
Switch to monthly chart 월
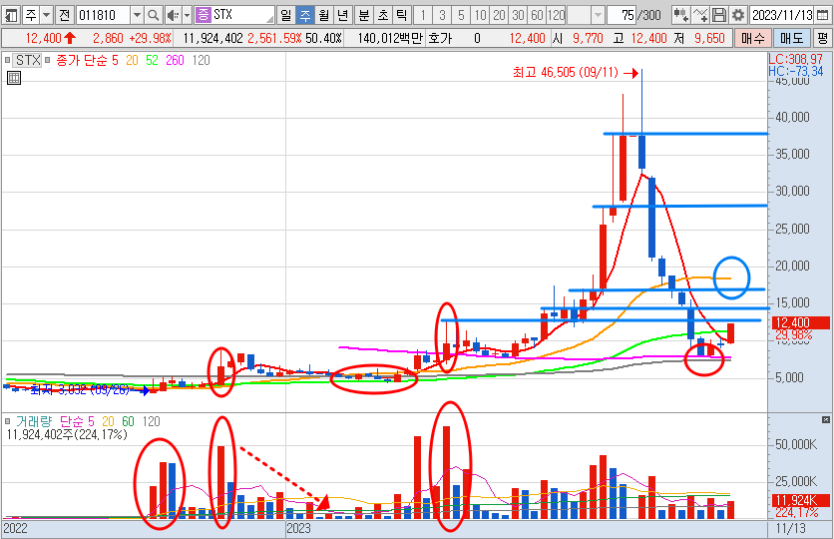(x=324, y=15)
